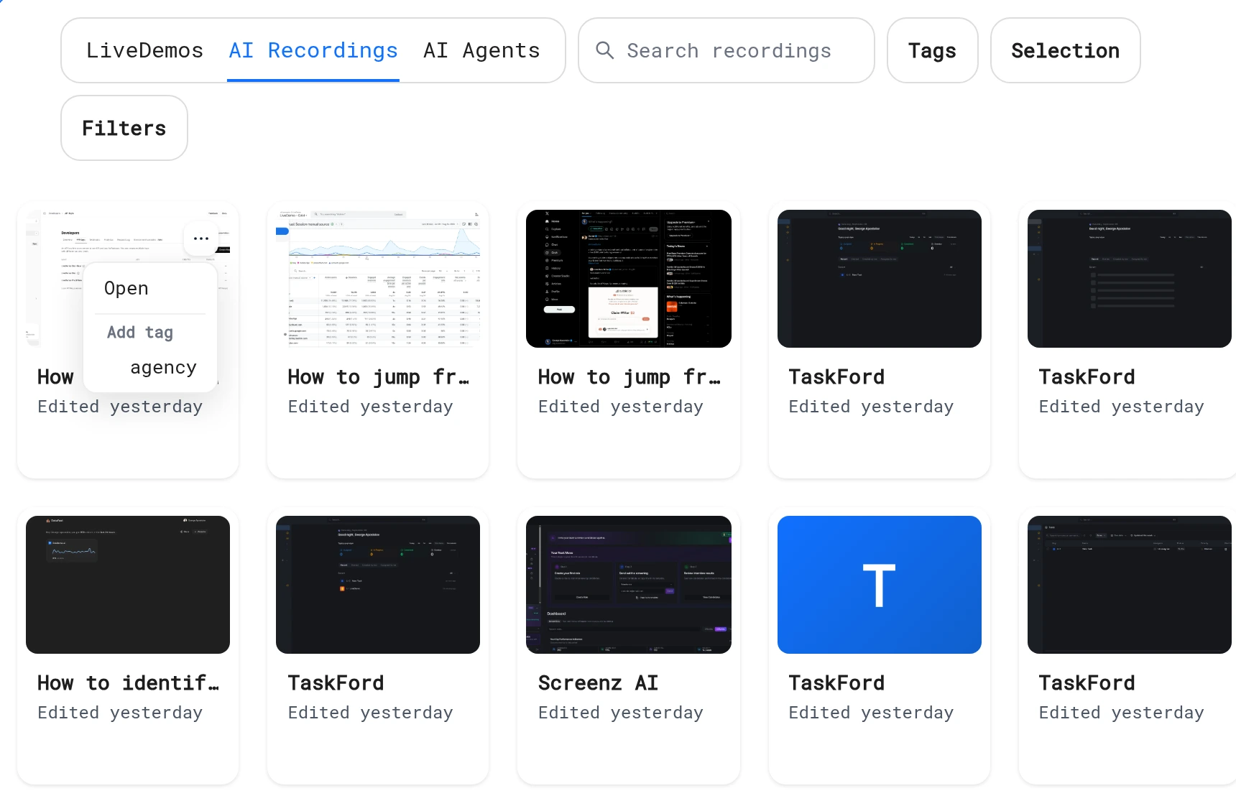Click Edited yesterday under How to identif…
This screenshot has width=1236, height=796.
pyautogui.click(x=120, y=713)
